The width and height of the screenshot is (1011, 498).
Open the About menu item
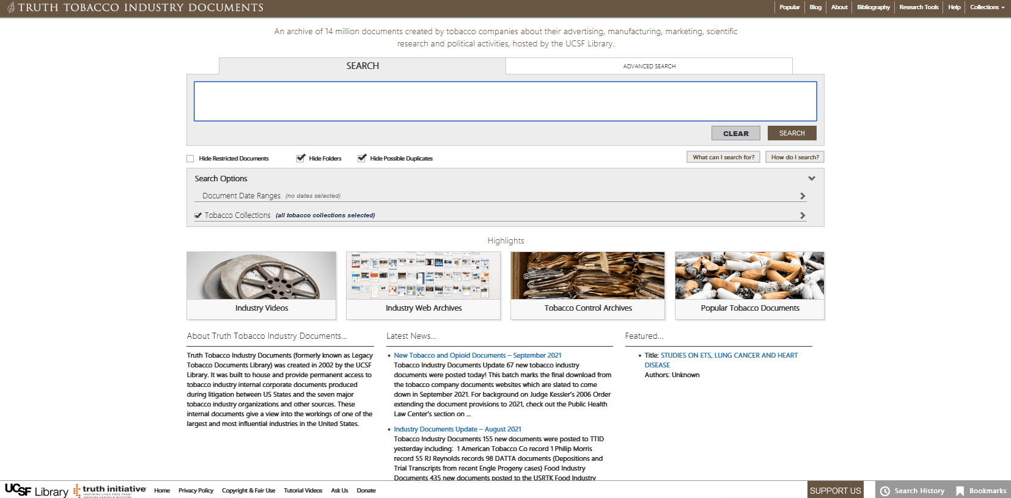coord(839,7)
